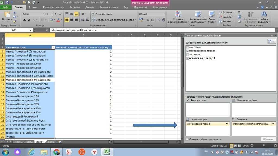Viewport: 278px width, 156px height.
Task: Open the Конструктор pivot tools tab
Action: pos(160,7)
